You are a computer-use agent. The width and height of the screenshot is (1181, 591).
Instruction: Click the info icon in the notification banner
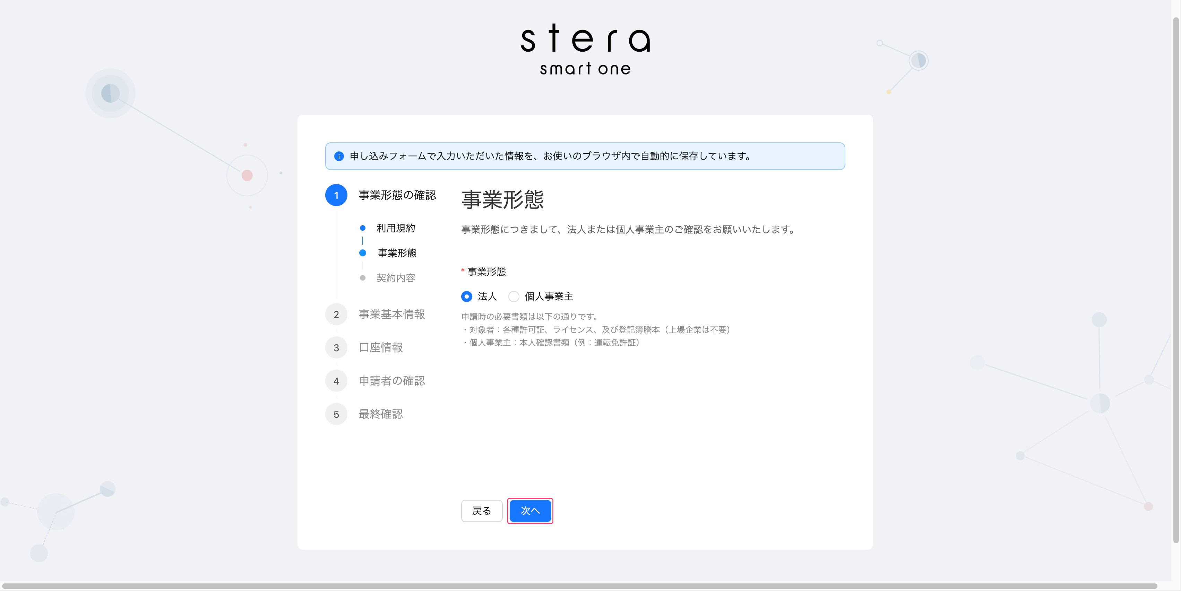[x=338, y=156]
